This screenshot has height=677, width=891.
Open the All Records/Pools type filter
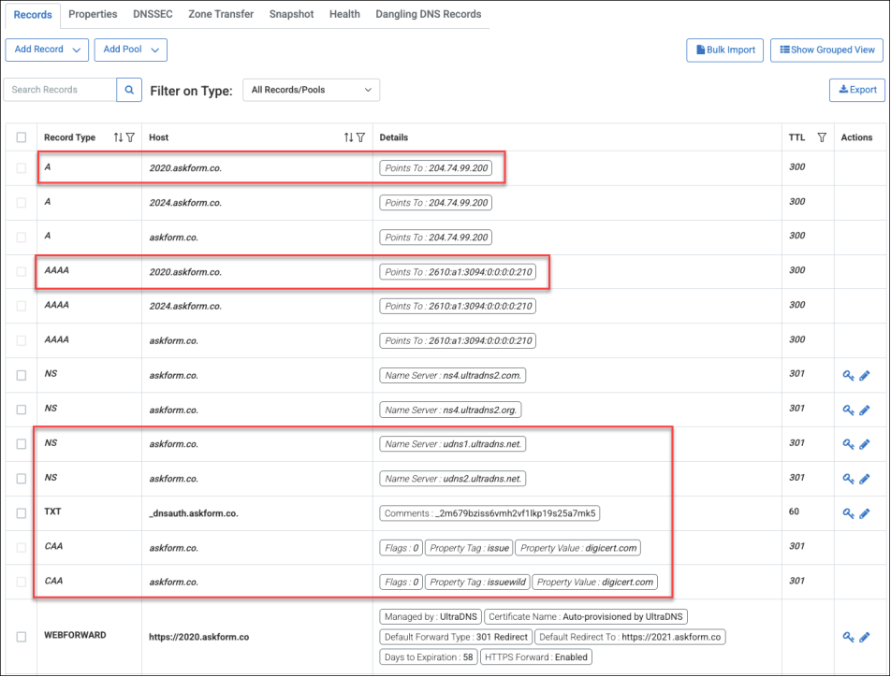311,90
